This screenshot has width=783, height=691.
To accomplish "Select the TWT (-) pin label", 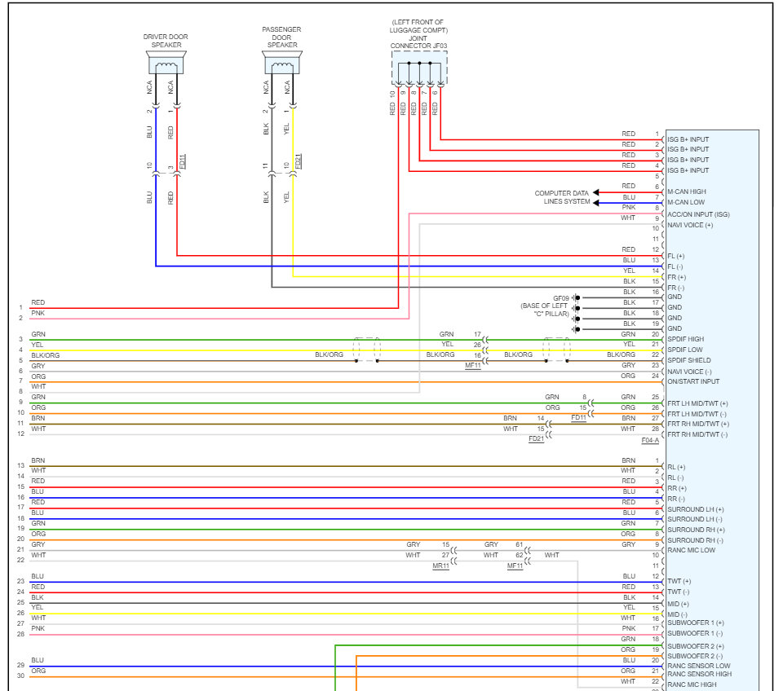I will 679,592.
